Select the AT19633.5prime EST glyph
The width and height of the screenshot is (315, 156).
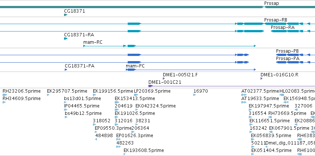click(x=244, y=102)
